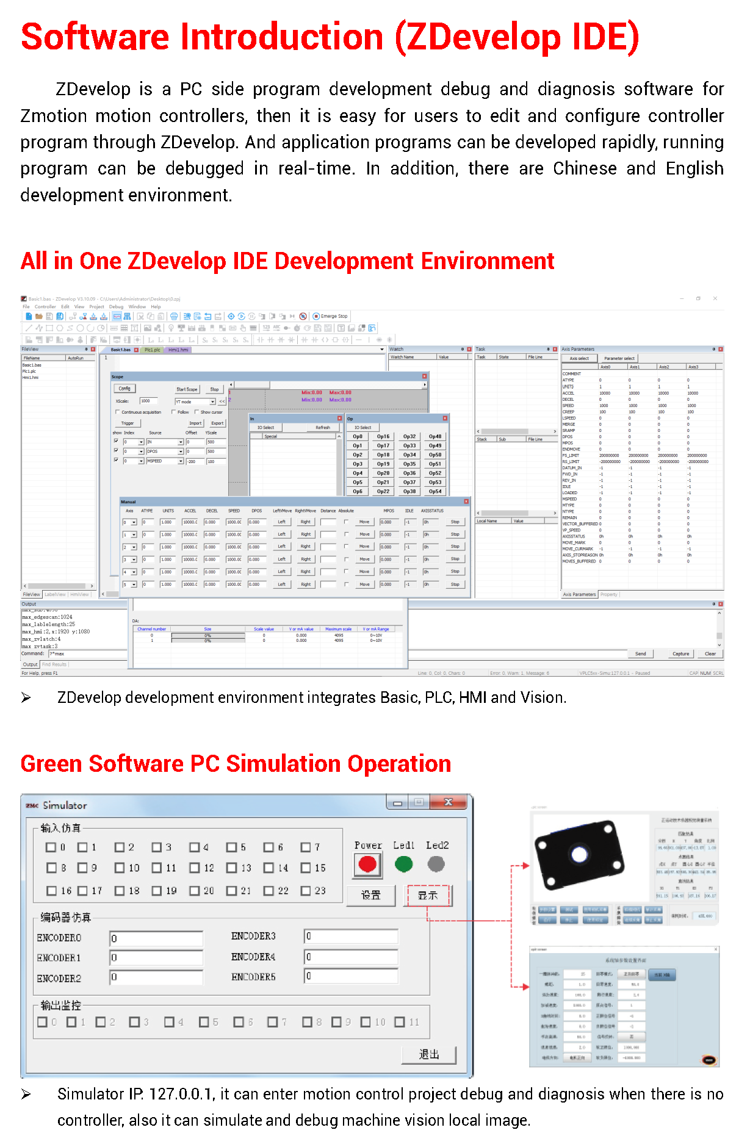The height and width of the screenshot is (1144, 750).
Task: Select the rectangle drawing tool icon
Action: click(49, 328)
